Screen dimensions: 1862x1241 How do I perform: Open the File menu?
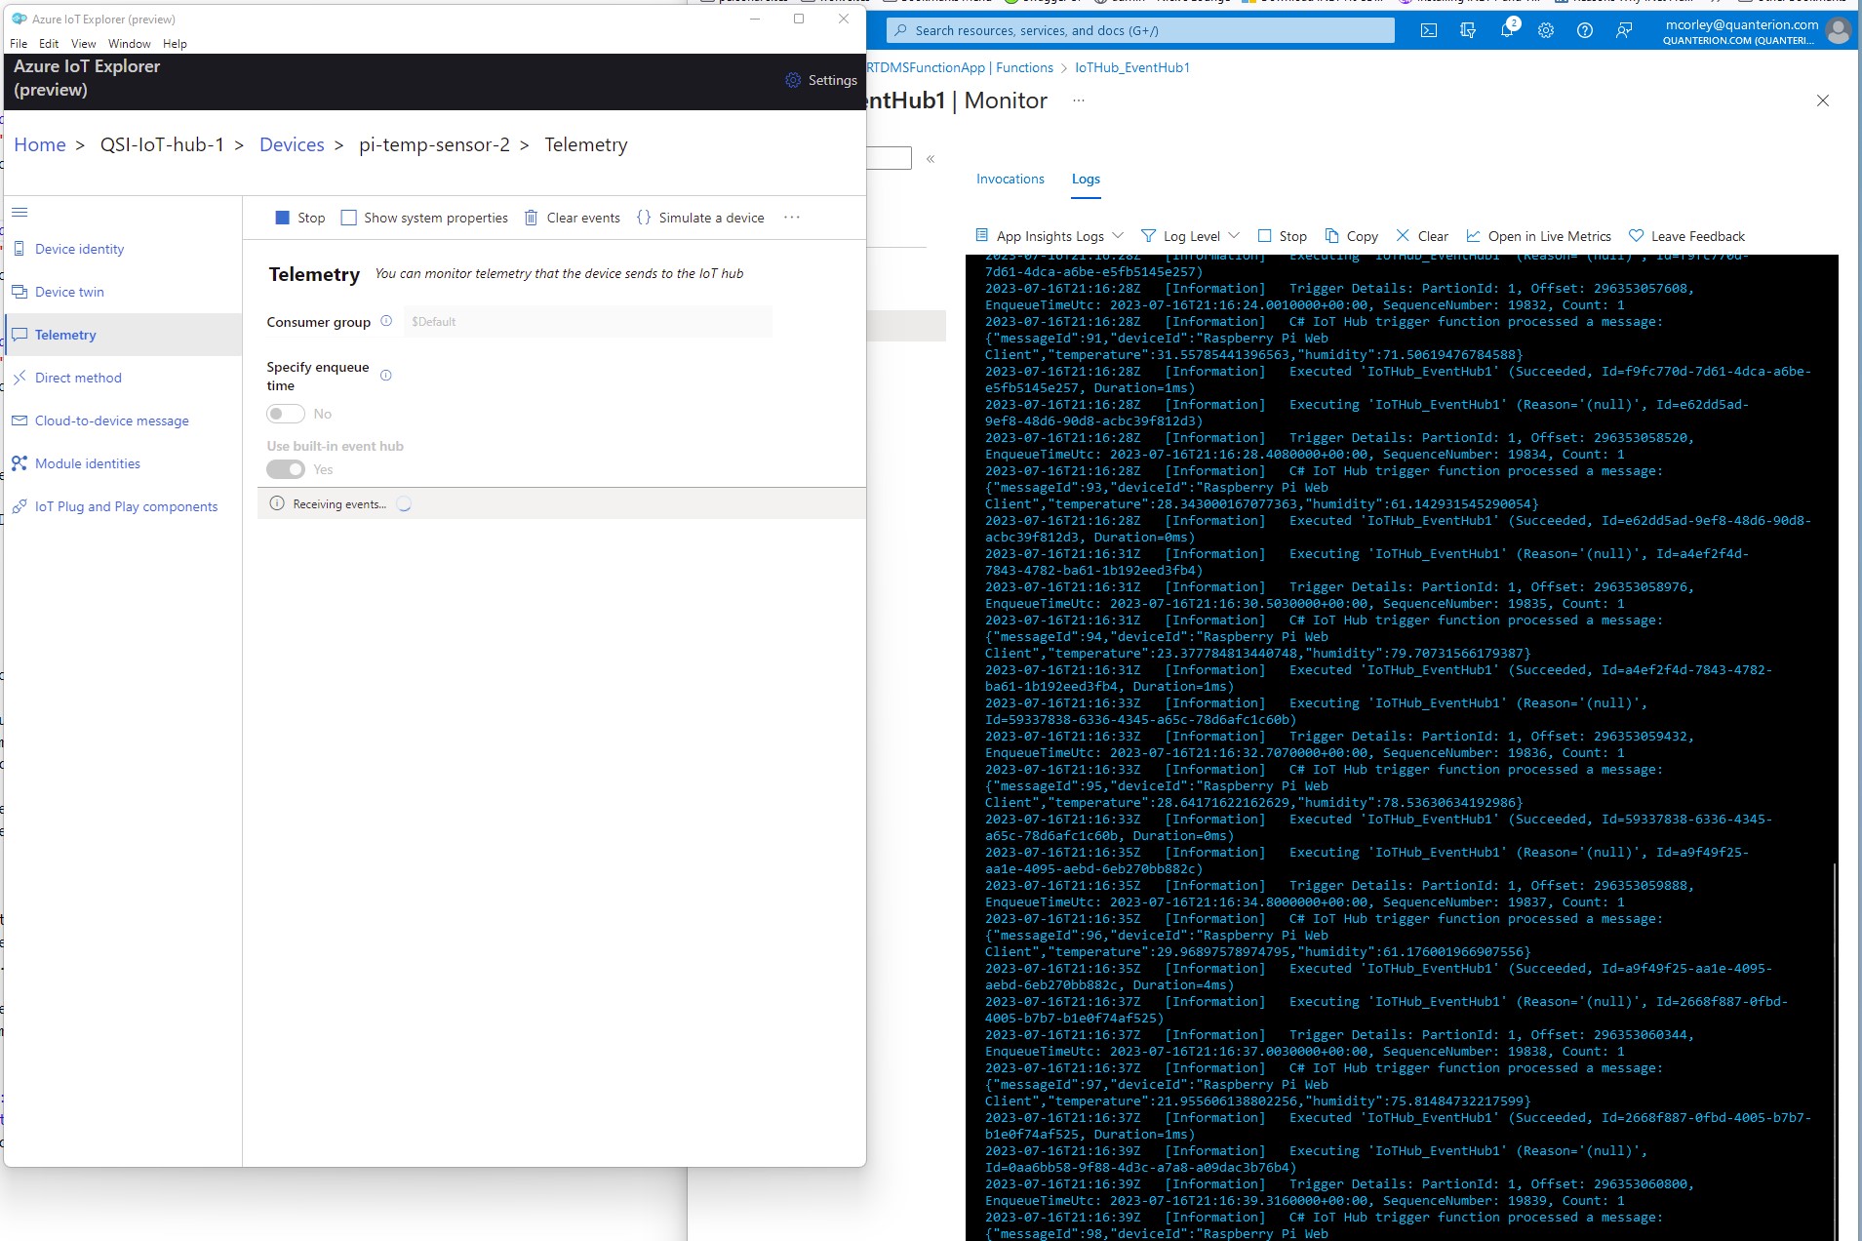[19, 44]
